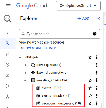Star the analytics_207472454 dataset
Screen dimensions: 106x108
[x=90, y=80]
